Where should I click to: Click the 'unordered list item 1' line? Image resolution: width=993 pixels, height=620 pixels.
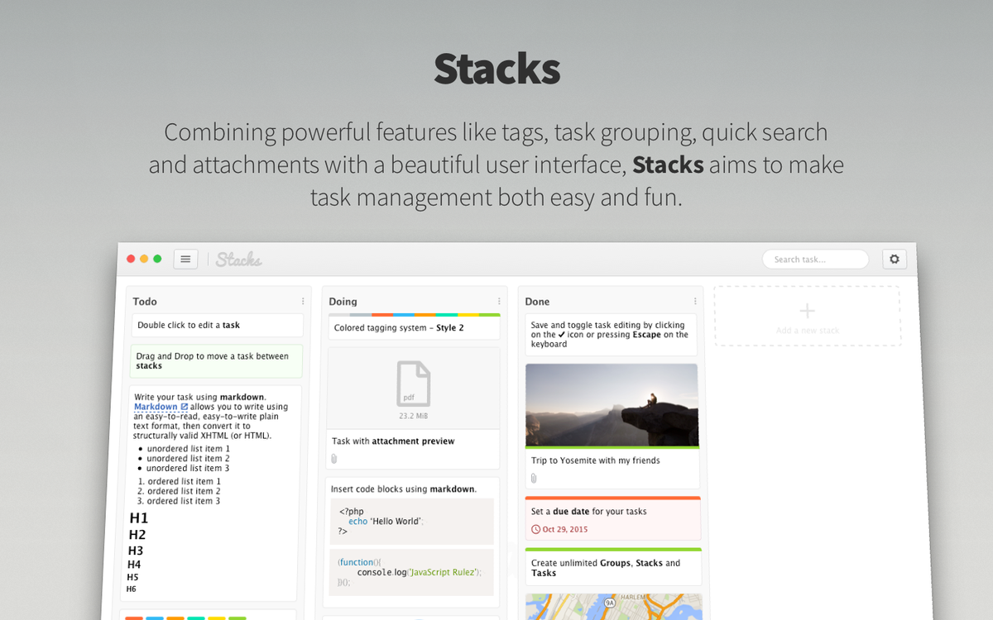pos(189,449)
